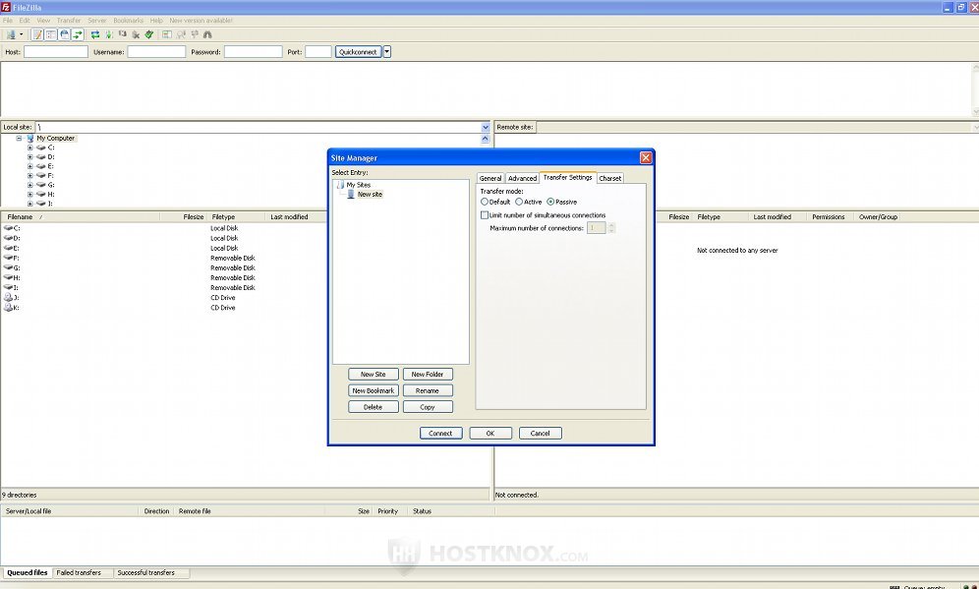
Task: Open the Local site path dropdown
Action: click(486, 127)
